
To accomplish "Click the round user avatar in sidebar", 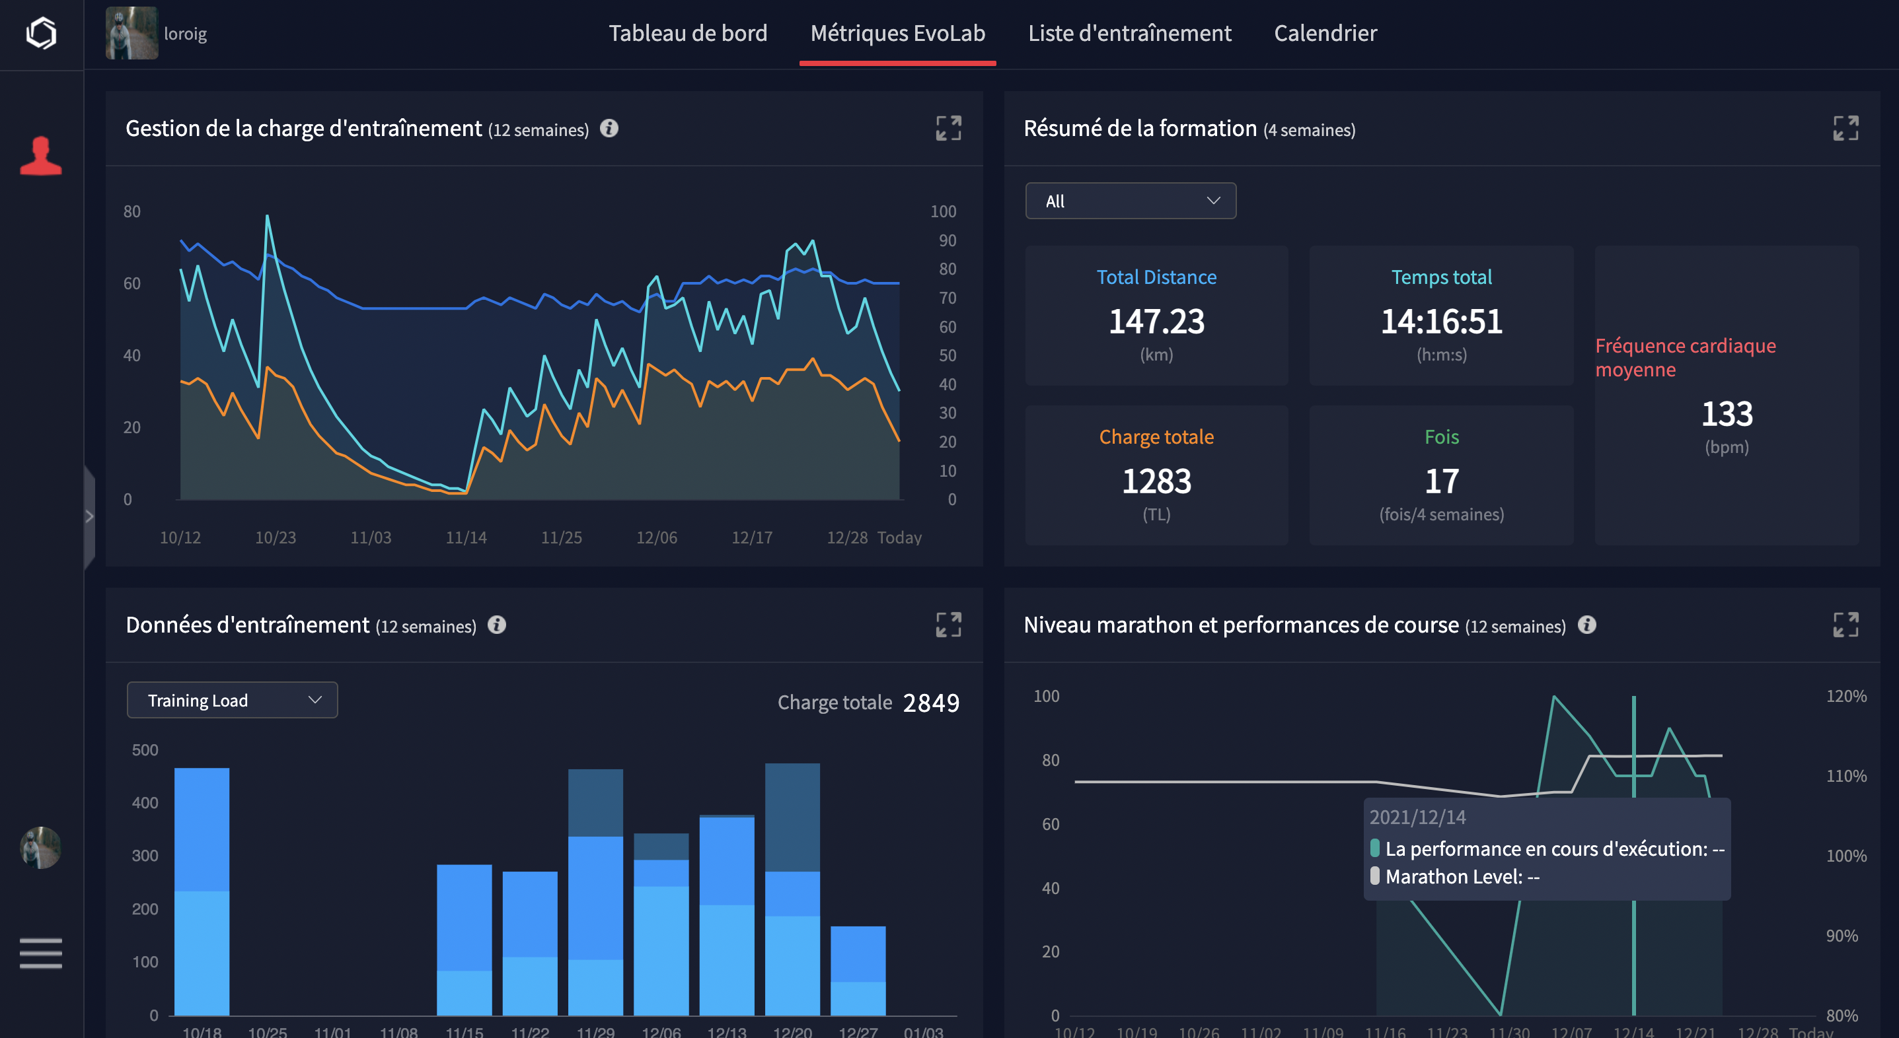I will pos(40,847).
